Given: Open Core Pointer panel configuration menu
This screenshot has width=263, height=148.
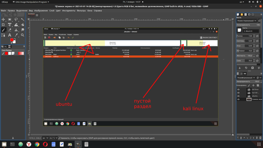Looking at the screenshot, I should [24, 46].
